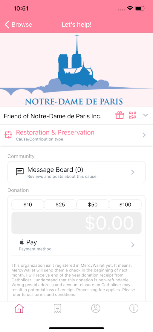Choose the $50 donation preset
This screenshot has width=153, height=332.
coord(93,205)
